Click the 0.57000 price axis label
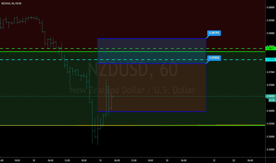The width and height of the screenshot is (276, 163). [271, 85]
